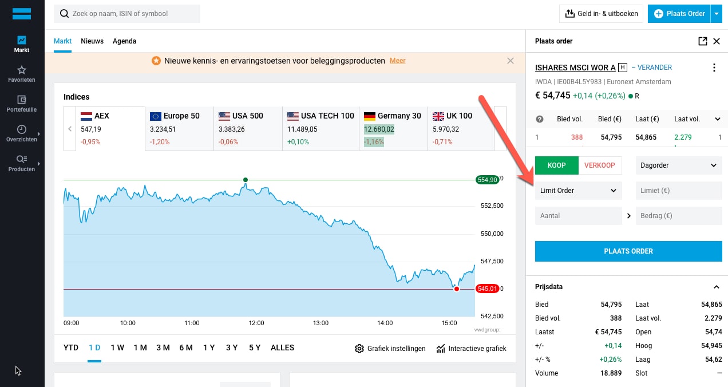Click the Plaats Order top button
This screenshot has height=387, width=728.
679,14
